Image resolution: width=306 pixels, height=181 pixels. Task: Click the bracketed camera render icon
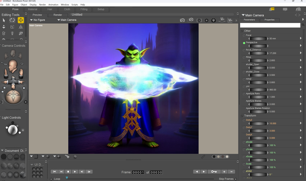pyautogui.click(x=199, y=20)
